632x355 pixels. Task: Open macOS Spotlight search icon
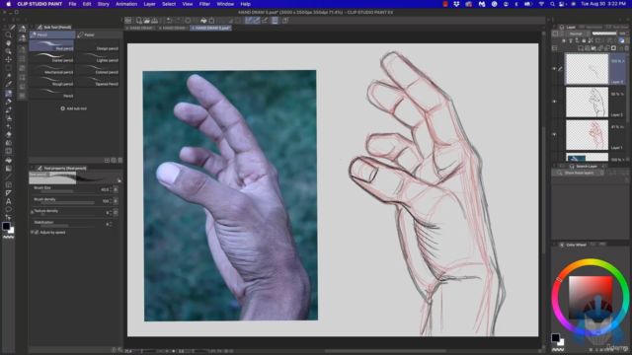[552, 4]
